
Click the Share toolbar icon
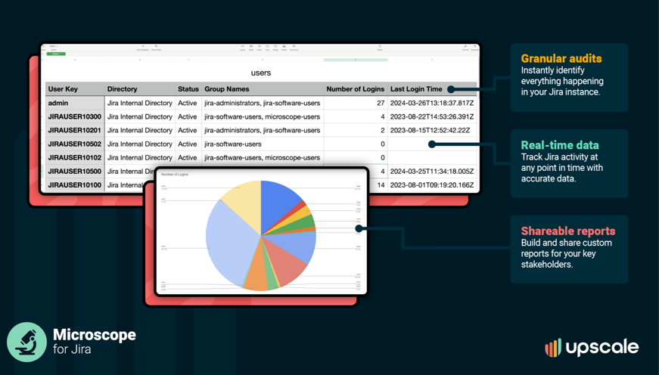coord(380,48)
